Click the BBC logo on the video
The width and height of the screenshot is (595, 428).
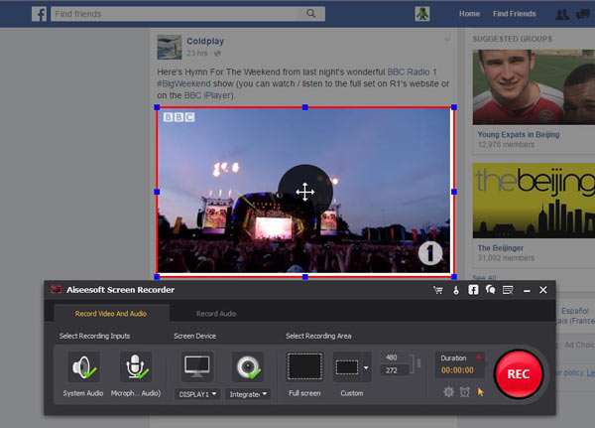(x=178, y=117)
